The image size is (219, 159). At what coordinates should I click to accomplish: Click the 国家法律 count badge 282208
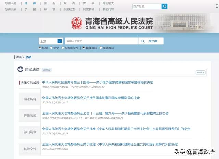tap(47, 70)
